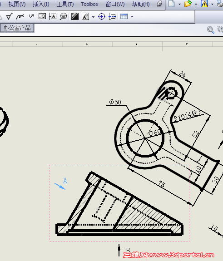Click the 办公室产品 tab button
Screen dimensions: 223x261
(x=17, y=28)
